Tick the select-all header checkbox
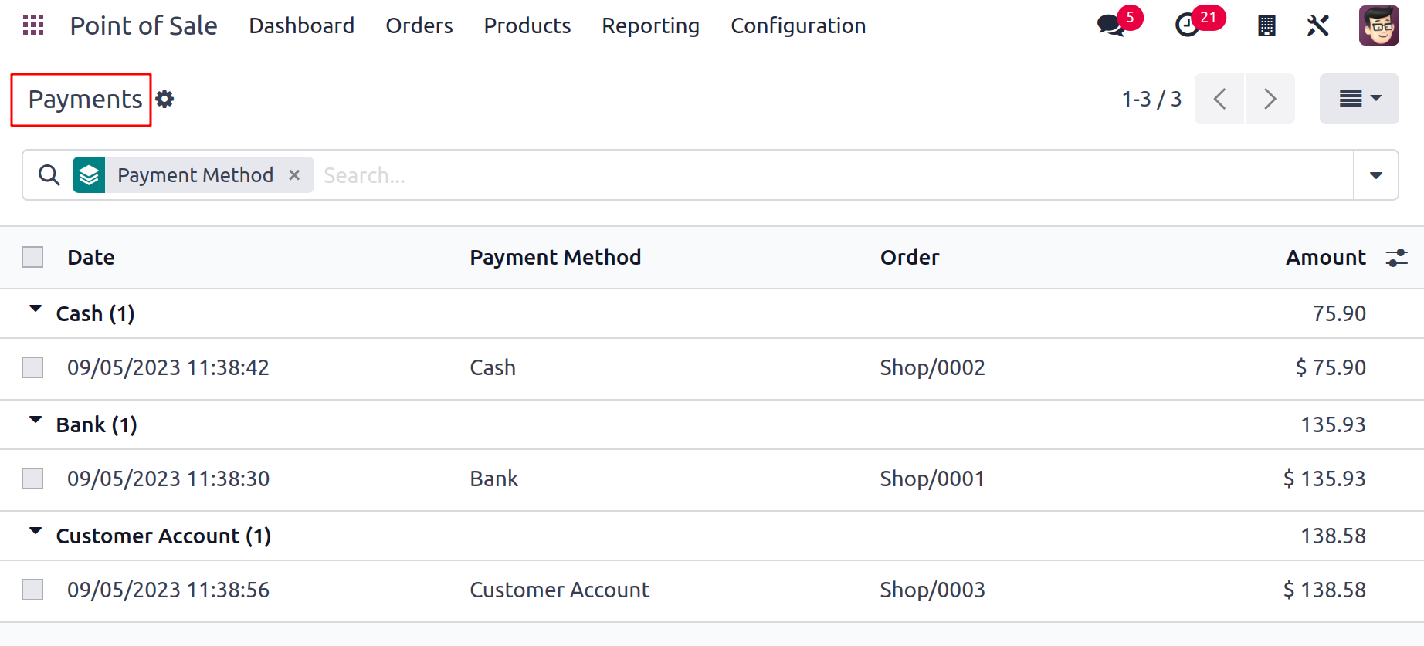The image size is (1424, 646). pos(32,257)
